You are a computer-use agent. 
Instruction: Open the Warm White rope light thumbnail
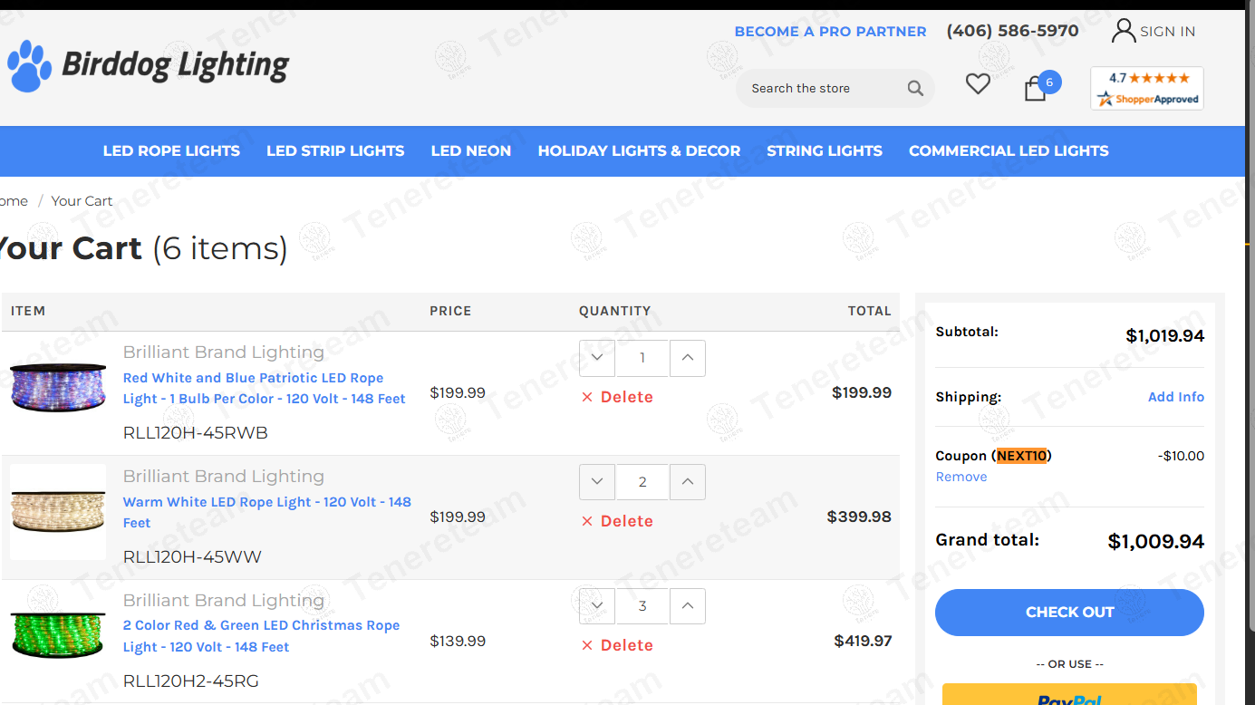[58, 512]
